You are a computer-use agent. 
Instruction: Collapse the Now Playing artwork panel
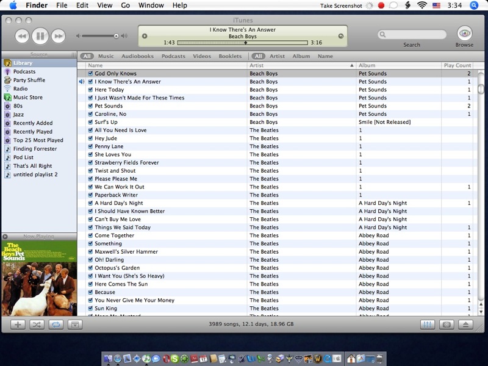pos(5,237)
